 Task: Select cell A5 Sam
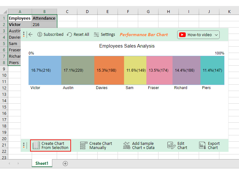click(x=15, y=44)
